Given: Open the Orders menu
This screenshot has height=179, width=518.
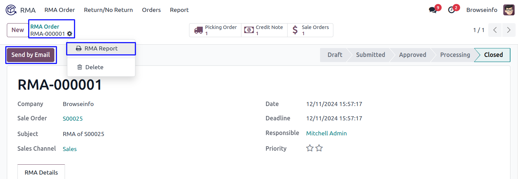Looking at the screenshot, I should tap(151, 10).
